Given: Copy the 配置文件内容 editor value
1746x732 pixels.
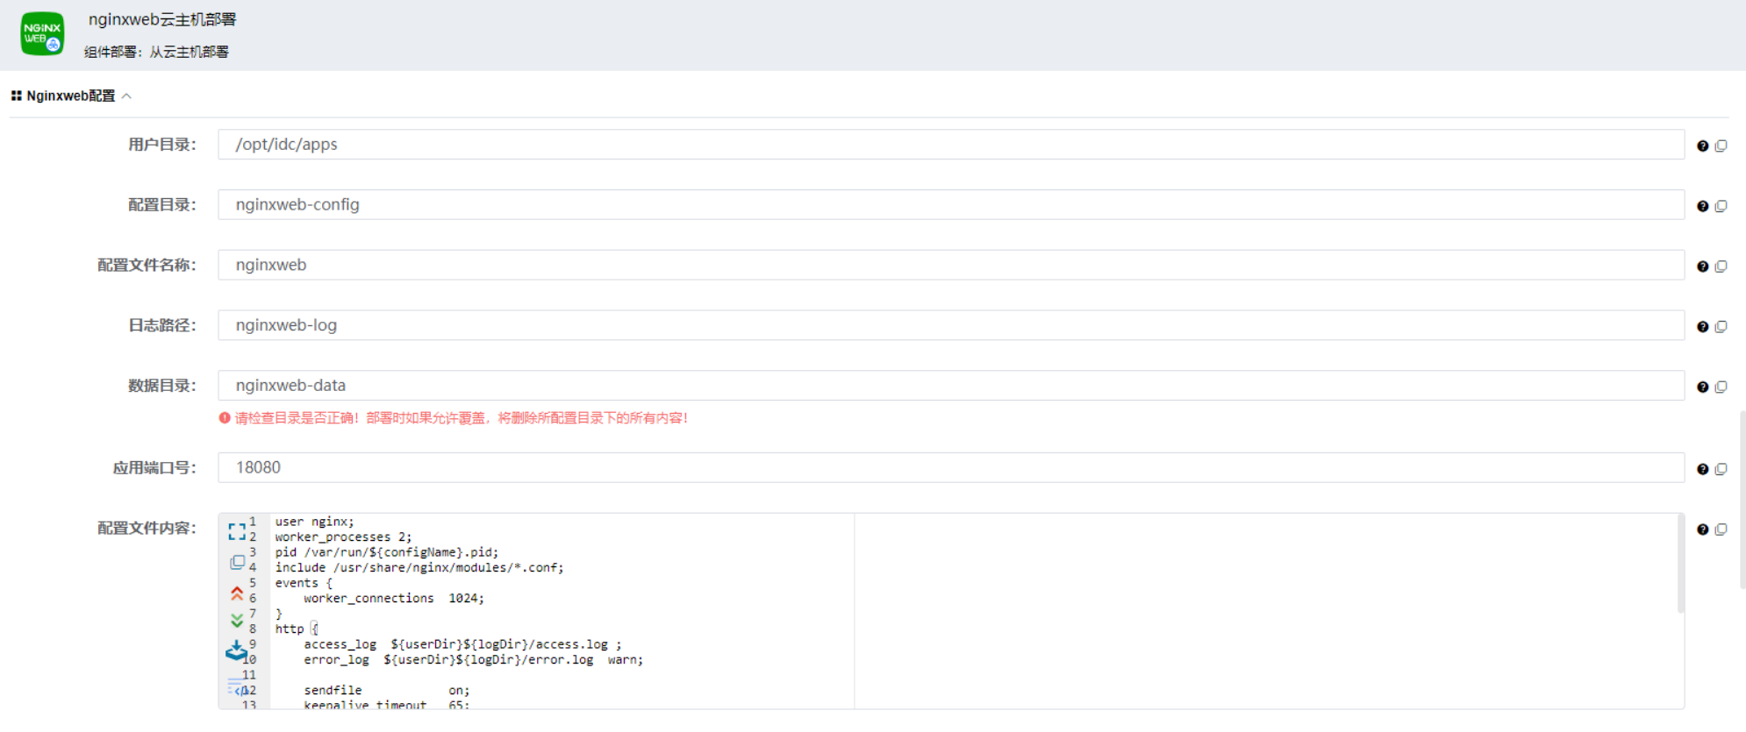Looking at the screenshot, I should tap(1721, 529).
